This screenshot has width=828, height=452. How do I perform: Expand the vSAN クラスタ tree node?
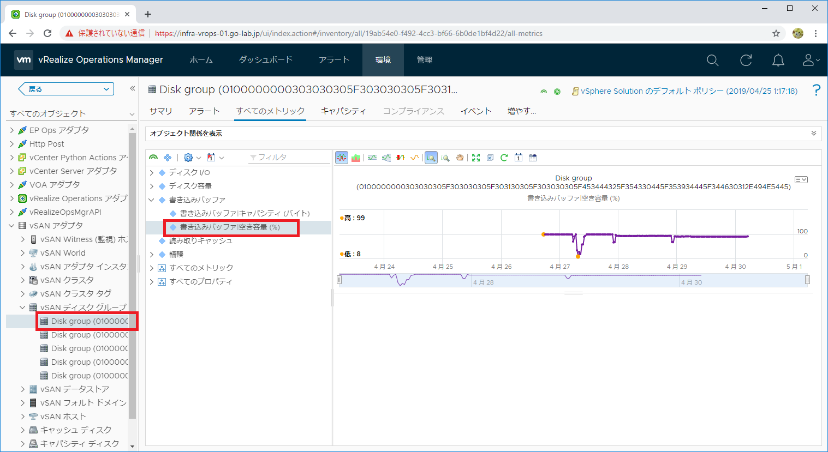click(22, 280)
